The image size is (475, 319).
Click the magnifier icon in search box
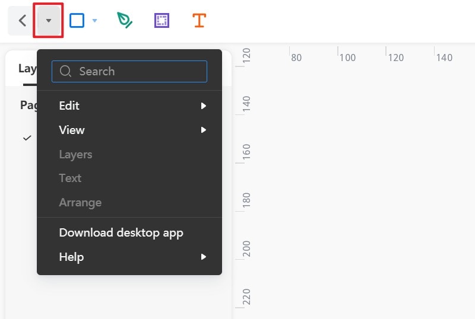pyautogui.click(x=65, y=71)
